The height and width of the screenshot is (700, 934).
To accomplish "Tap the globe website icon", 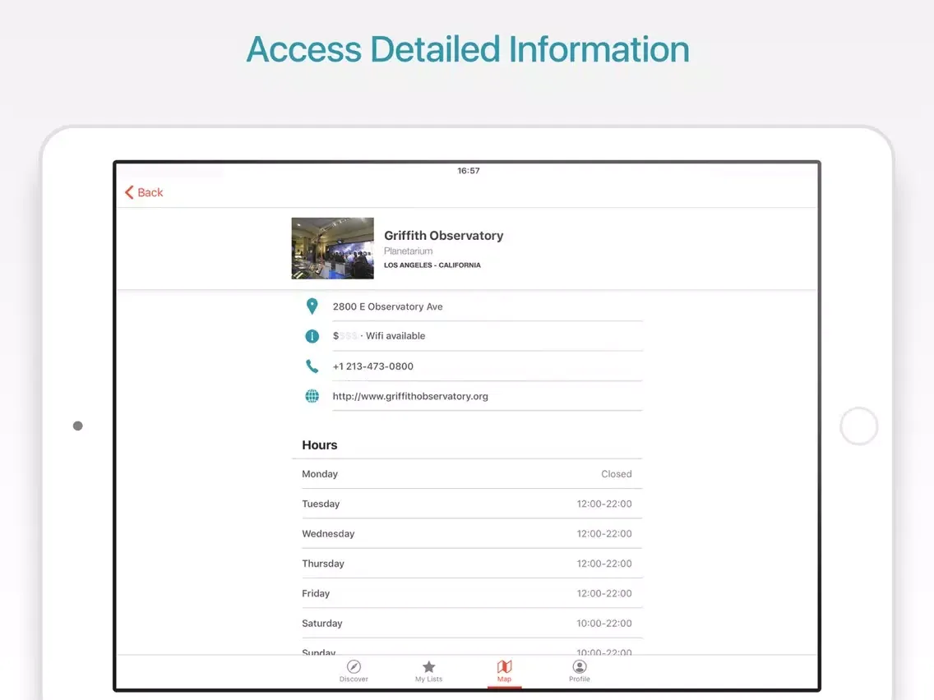I will point(312,396).
